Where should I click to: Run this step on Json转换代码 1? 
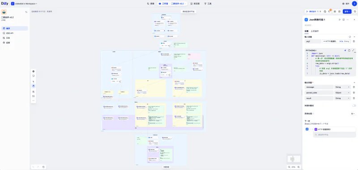click(340, 20)
